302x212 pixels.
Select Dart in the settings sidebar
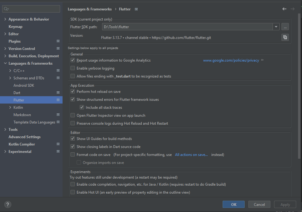[17, 93]
